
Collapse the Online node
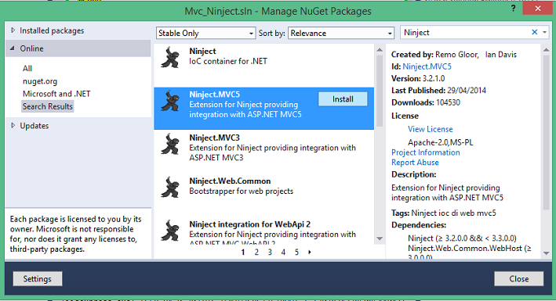13,48
